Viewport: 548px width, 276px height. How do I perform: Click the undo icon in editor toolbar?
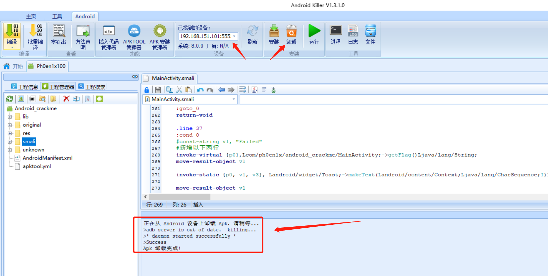click(200, 90)
